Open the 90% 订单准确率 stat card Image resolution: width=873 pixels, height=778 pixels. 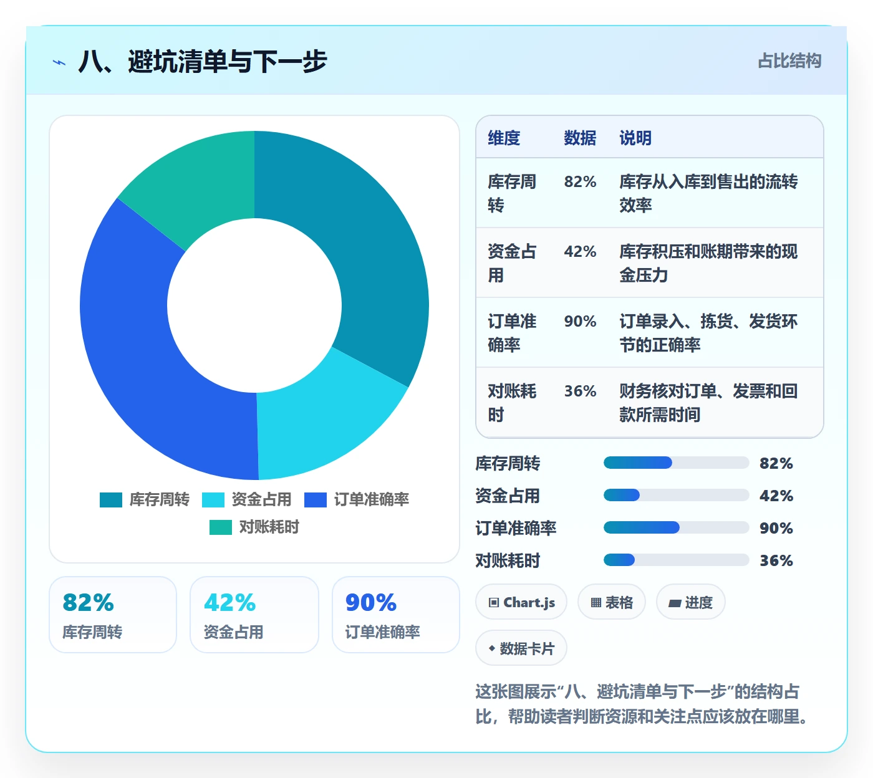coord(396,615)
